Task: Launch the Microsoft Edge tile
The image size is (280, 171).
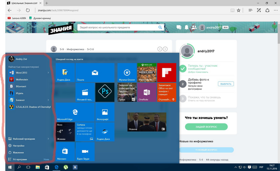Action: coord(75,112)
